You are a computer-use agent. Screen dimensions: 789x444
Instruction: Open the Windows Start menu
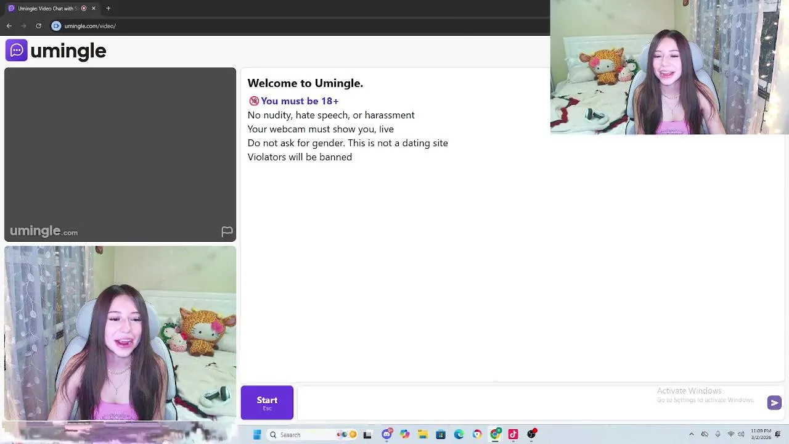pos(257,435)
